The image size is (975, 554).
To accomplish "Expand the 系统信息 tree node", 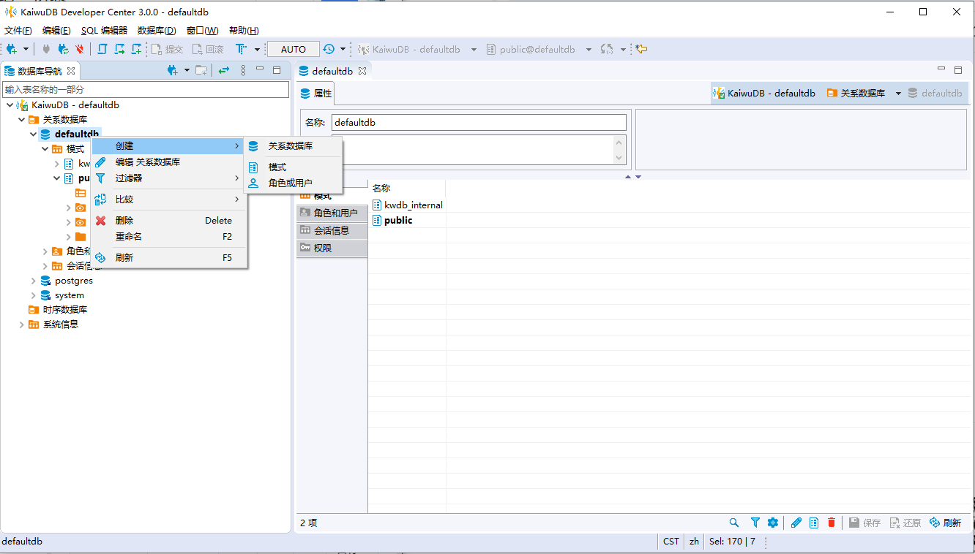I will [x=22, y=325].
